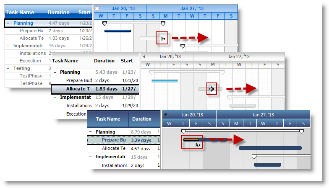Image resolution: width=329 pixels, height=188 pixels.
Task: Click the Task Name header in the middle white Gantt
Action: 65,61
